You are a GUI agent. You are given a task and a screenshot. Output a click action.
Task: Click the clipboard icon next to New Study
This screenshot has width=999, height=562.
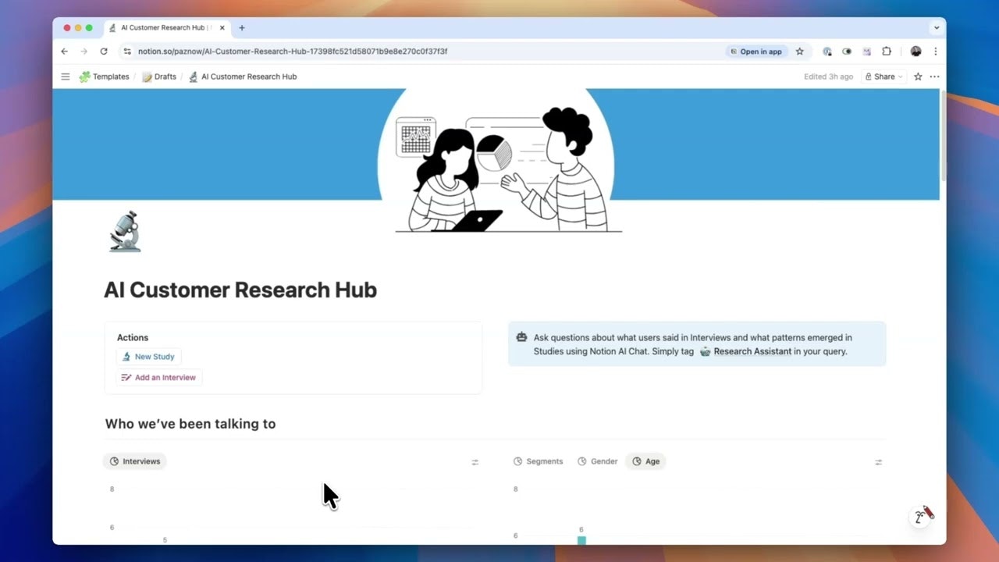(x=126, y=357)
